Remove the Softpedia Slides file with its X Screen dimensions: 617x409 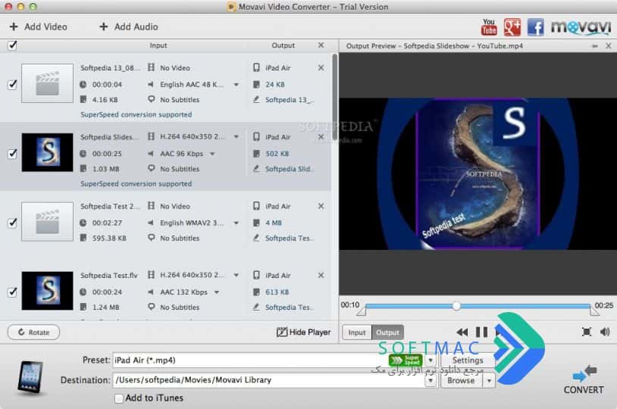click(x=321, y=137)
